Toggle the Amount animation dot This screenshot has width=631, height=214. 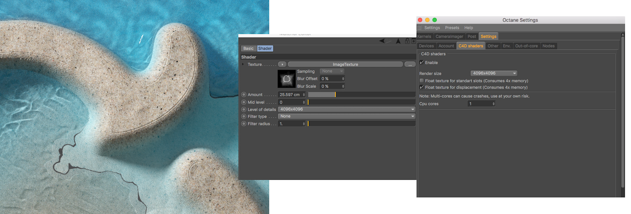(244, 95)
